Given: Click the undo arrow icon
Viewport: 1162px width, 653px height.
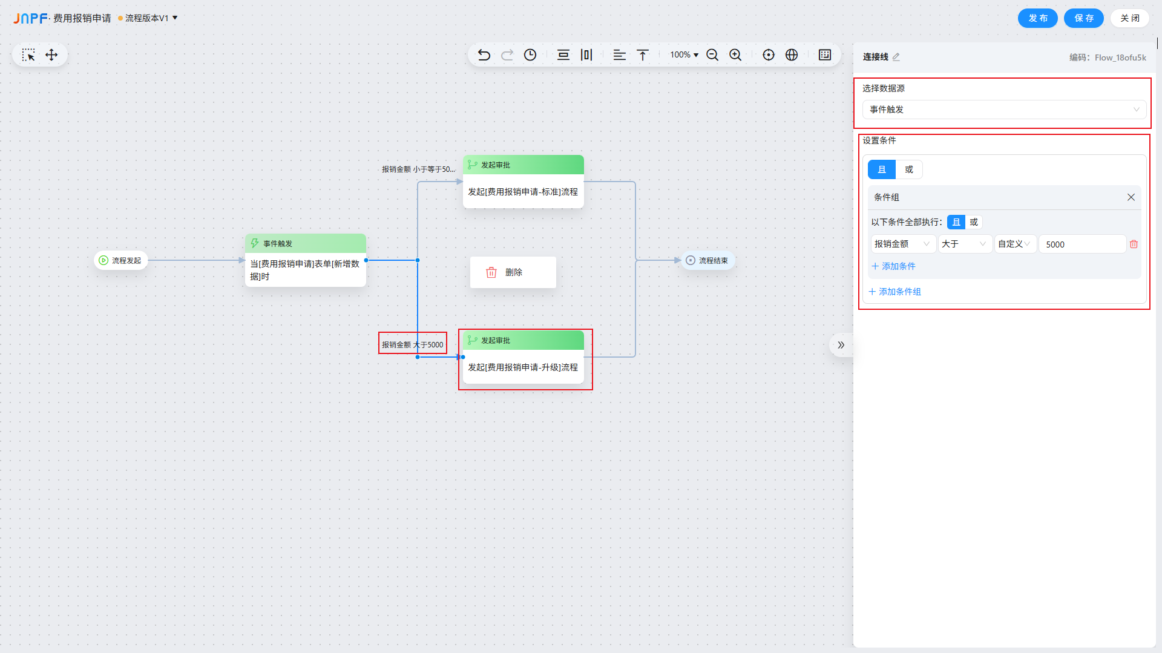Looking at the screenshot, I should coord(484,55).
